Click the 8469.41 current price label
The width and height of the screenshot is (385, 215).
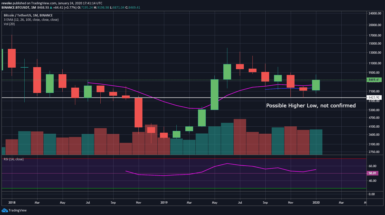pyautogui.click(x=374, y=80)
